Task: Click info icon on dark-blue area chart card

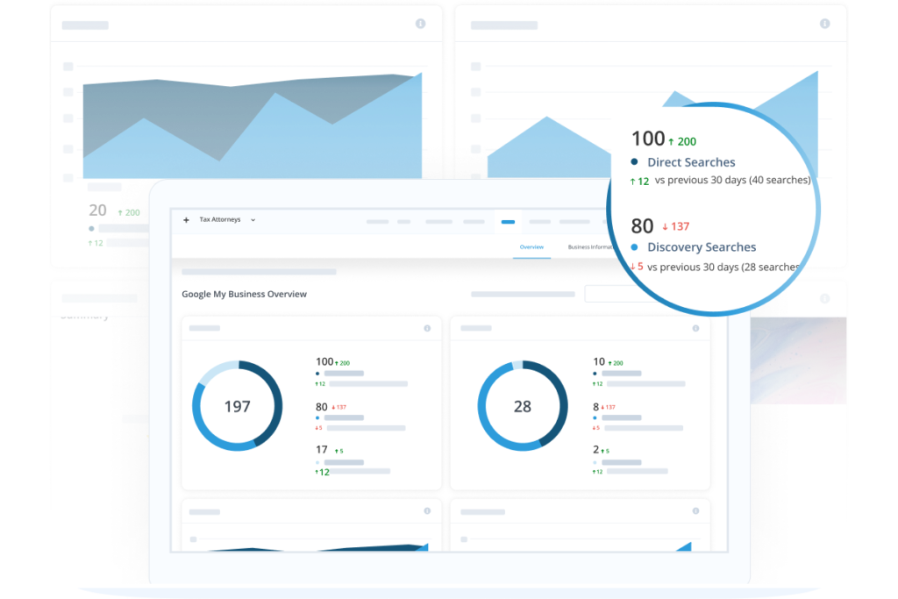Action: 420,24
